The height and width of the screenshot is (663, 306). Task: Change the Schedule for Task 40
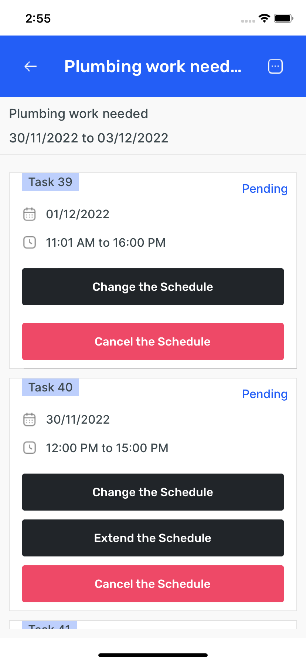[x=153, y=492]
